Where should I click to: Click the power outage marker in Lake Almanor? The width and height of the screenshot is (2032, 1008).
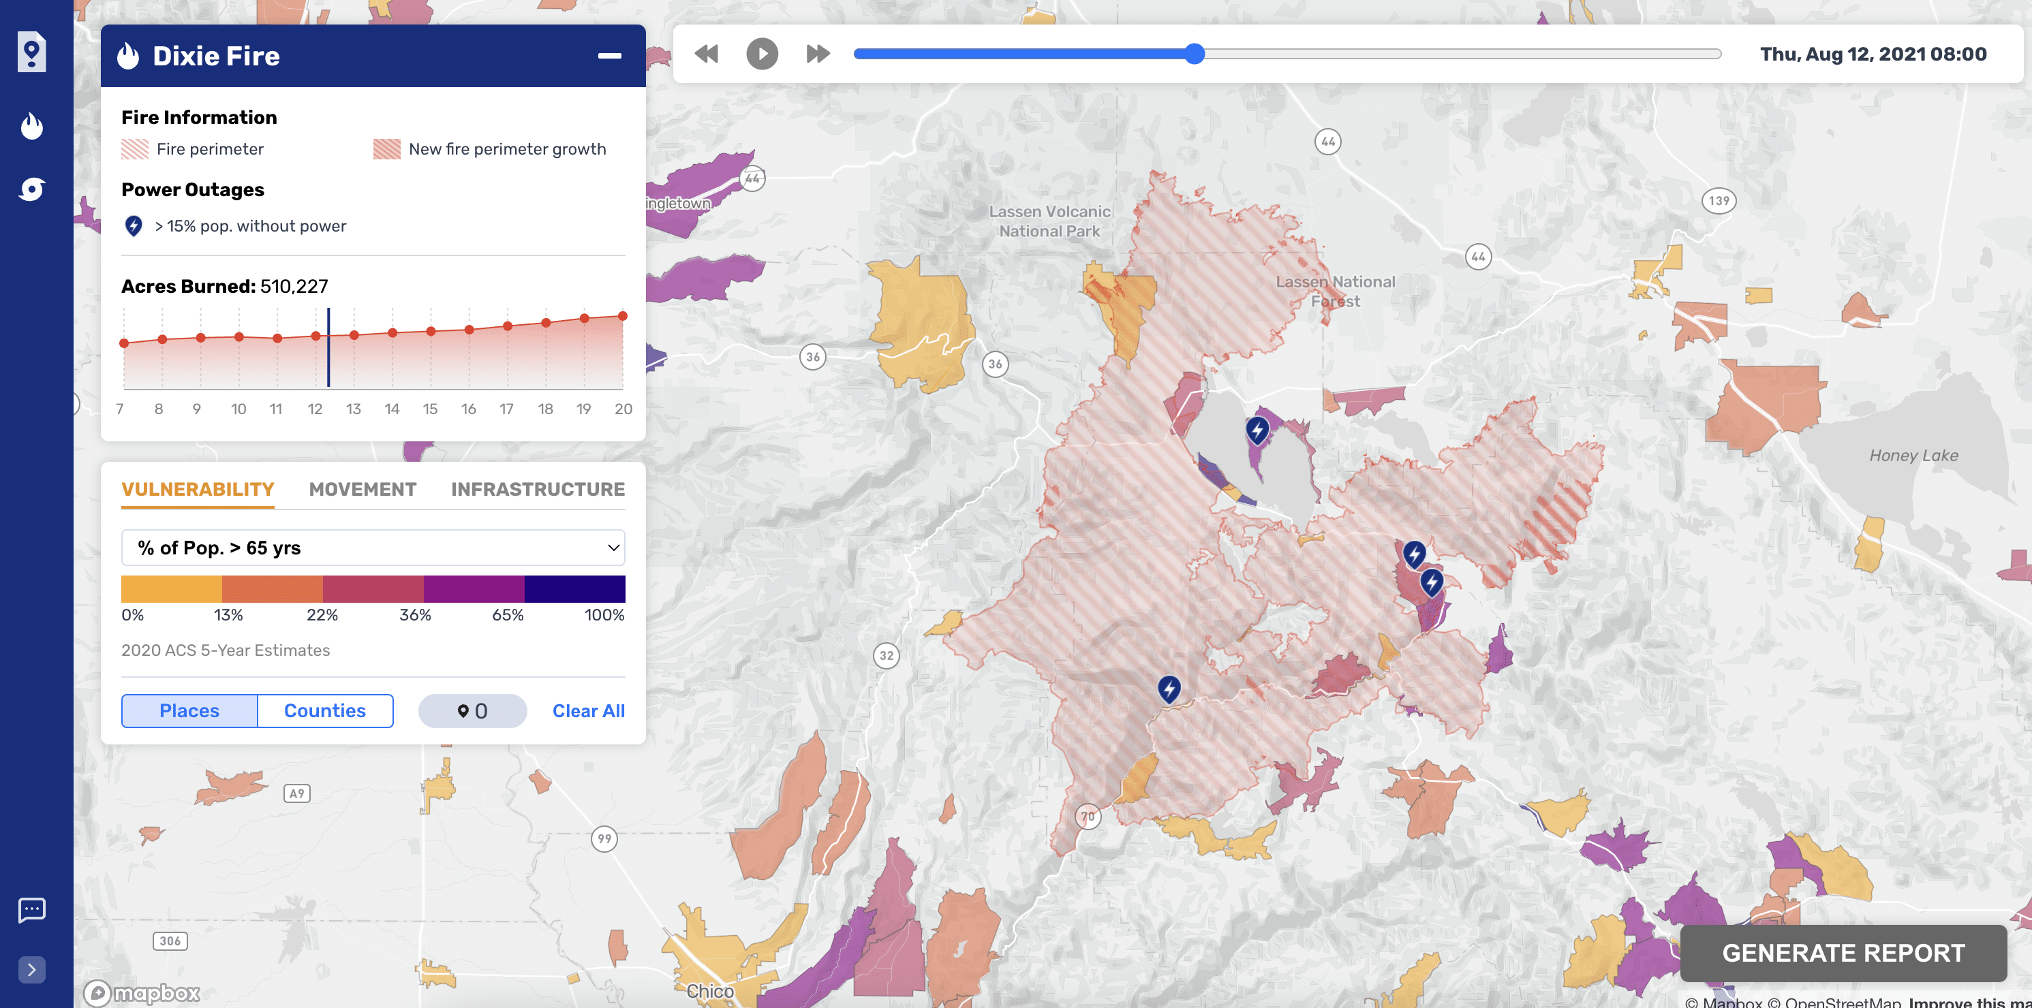click(1257, 430)
